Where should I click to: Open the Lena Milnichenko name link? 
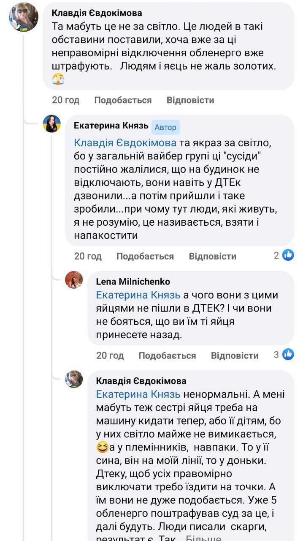click(x=133, y=281)
